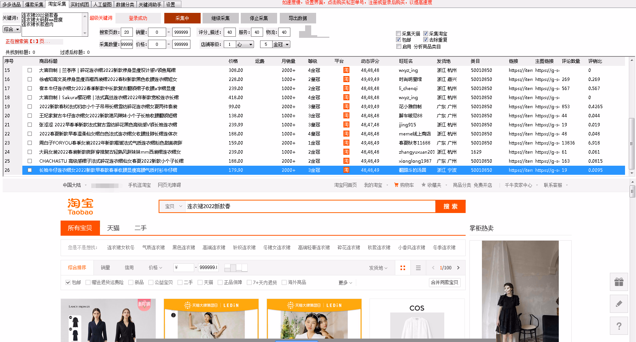
Task: Click the 超级关键词 link
Action: [x=101, y=18]
